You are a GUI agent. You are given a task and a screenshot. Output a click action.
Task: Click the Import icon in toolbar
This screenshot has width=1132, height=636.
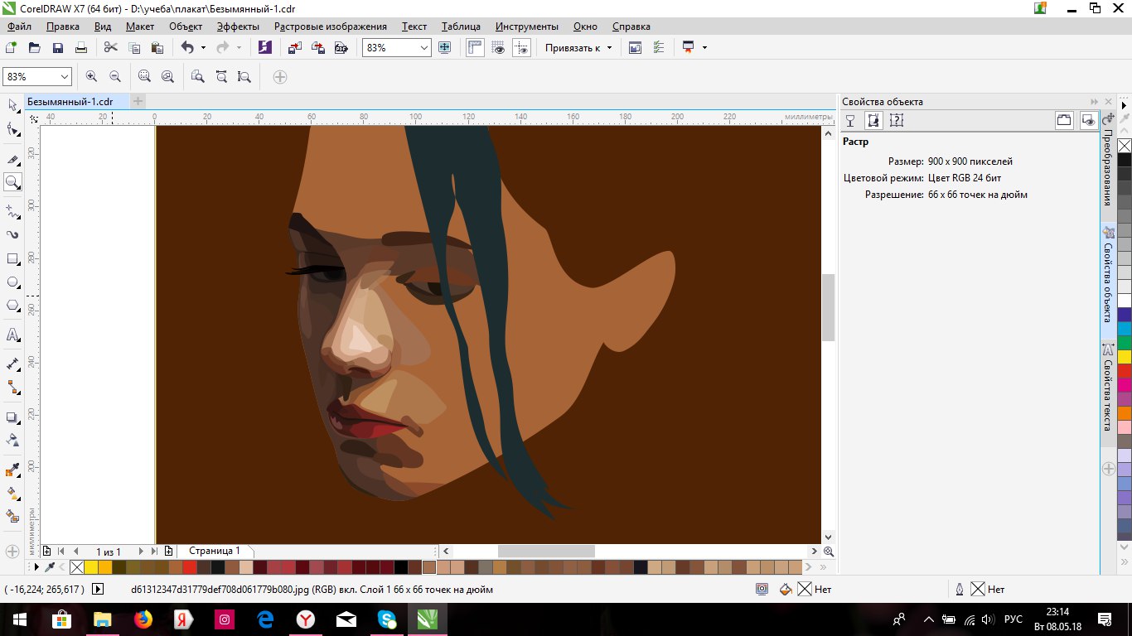pyautogui.click(x=295, y=48)
